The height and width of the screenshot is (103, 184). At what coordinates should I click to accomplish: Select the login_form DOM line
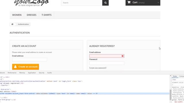click(41, 81)
